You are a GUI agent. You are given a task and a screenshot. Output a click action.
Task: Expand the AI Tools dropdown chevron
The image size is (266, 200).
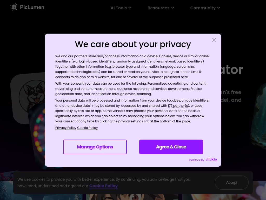pyautogui.click(x=130, y=8)
